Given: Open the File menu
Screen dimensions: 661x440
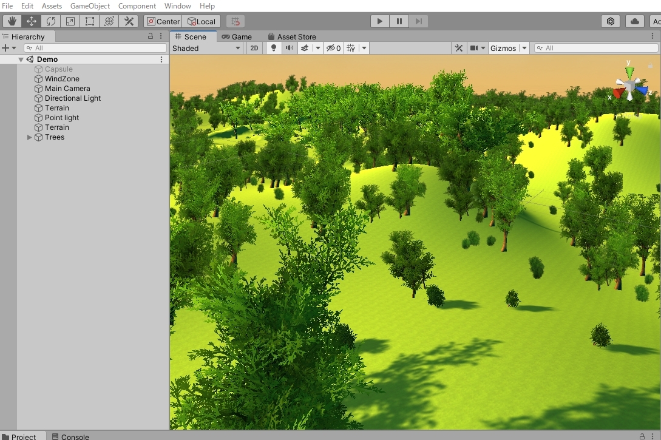Looking at the screenshot, I should coord(7,6).
